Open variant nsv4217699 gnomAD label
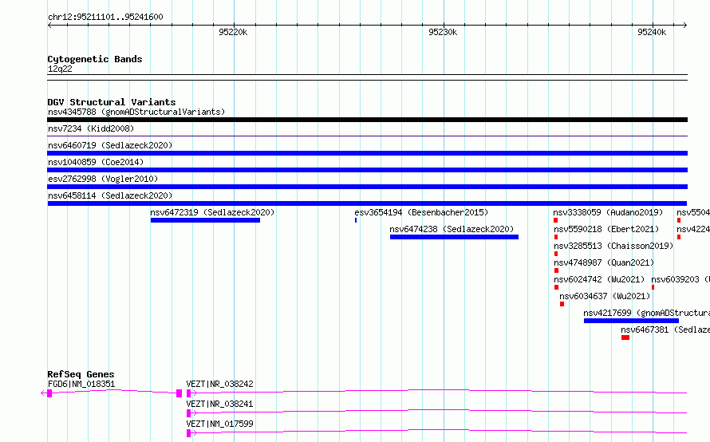This screenshot has width=710, height=442. [647, 313]
